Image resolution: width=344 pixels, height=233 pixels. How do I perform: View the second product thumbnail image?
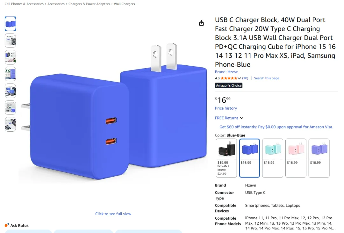tap(10, 40)
